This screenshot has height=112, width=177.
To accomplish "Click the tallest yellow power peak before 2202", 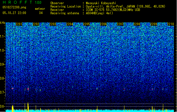I will point(28,107).
